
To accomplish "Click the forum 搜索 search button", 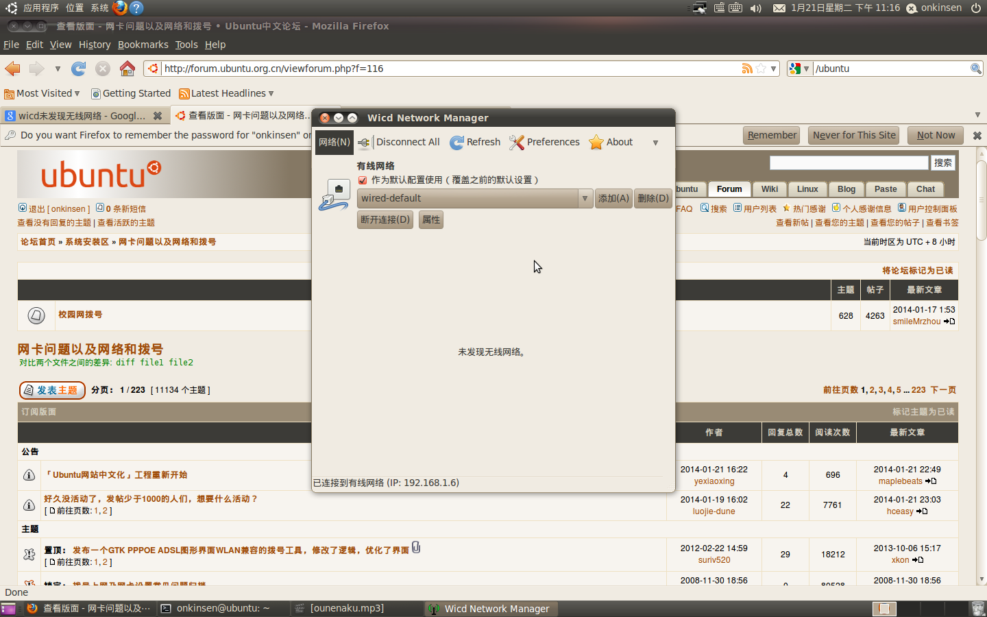I will point(943,162).
